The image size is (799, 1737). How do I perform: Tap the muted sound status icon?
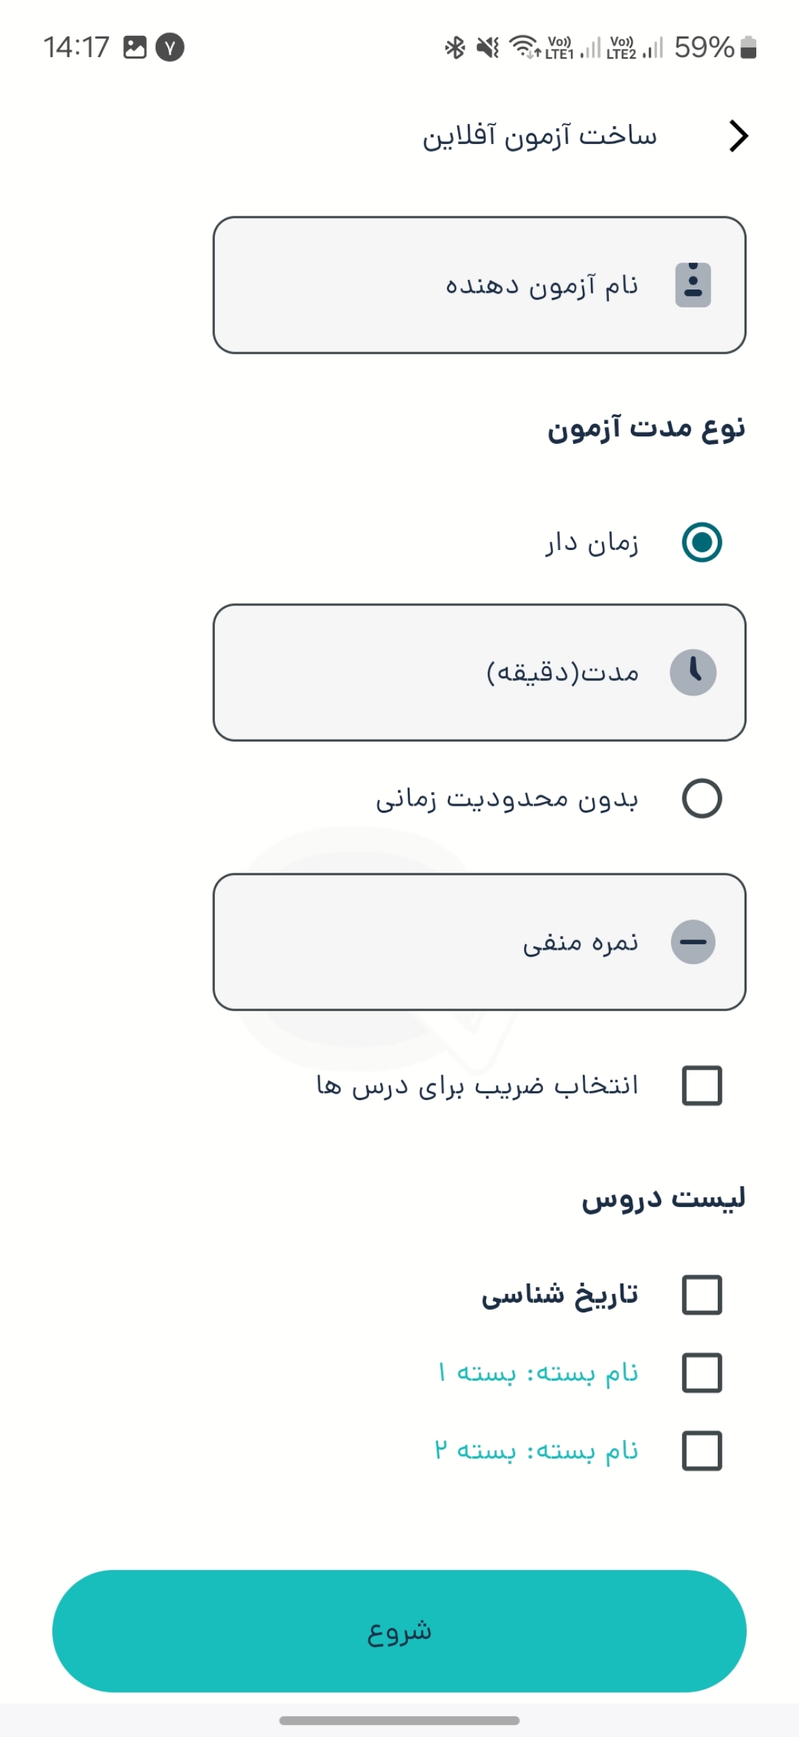pos(488,48)
